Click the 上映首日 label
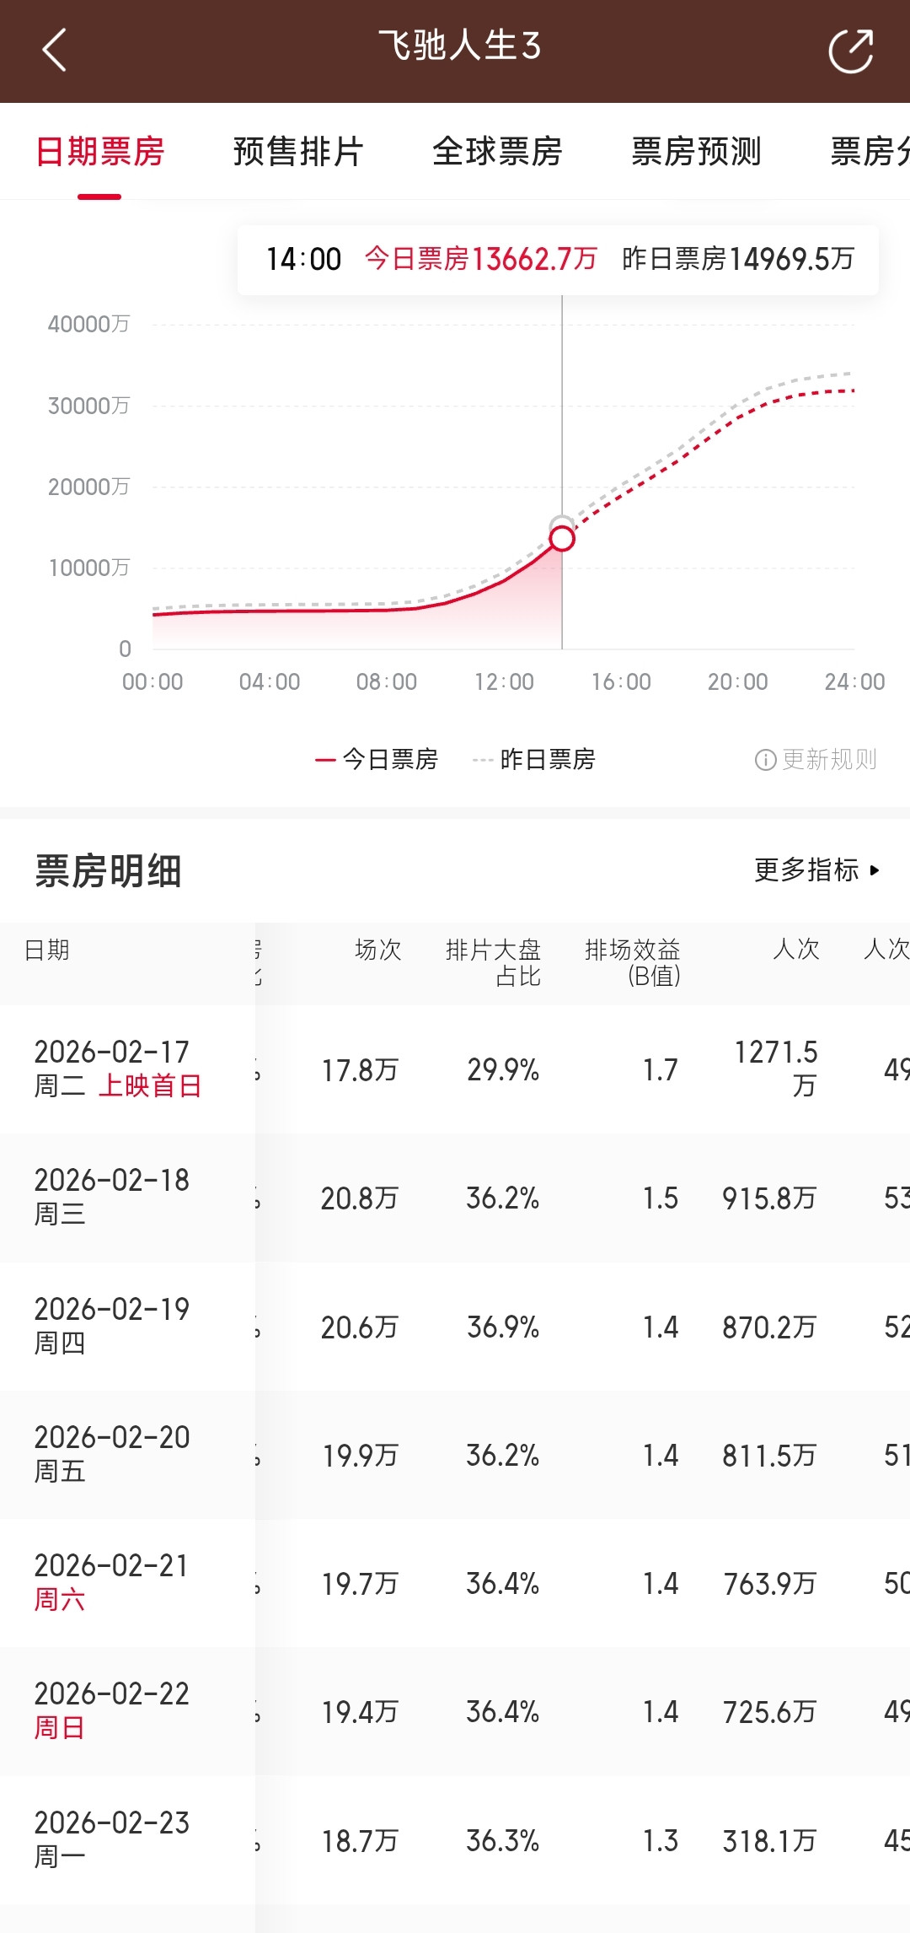 (x=150, y=1086)
